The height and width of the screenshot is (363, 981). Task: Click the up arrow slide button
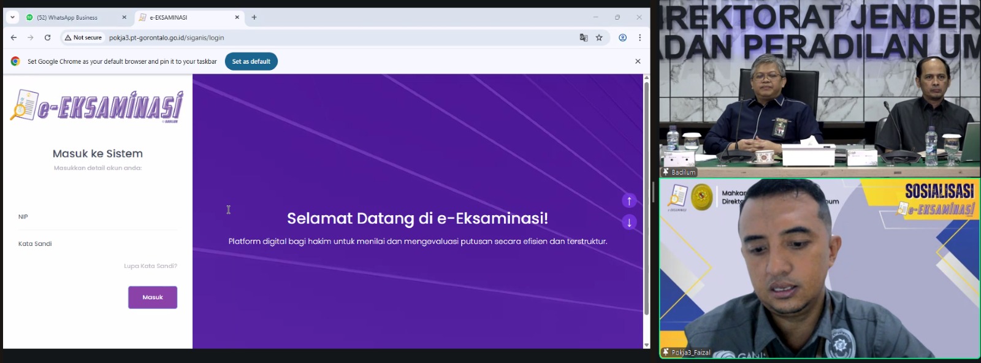click(x=629, y=201)
